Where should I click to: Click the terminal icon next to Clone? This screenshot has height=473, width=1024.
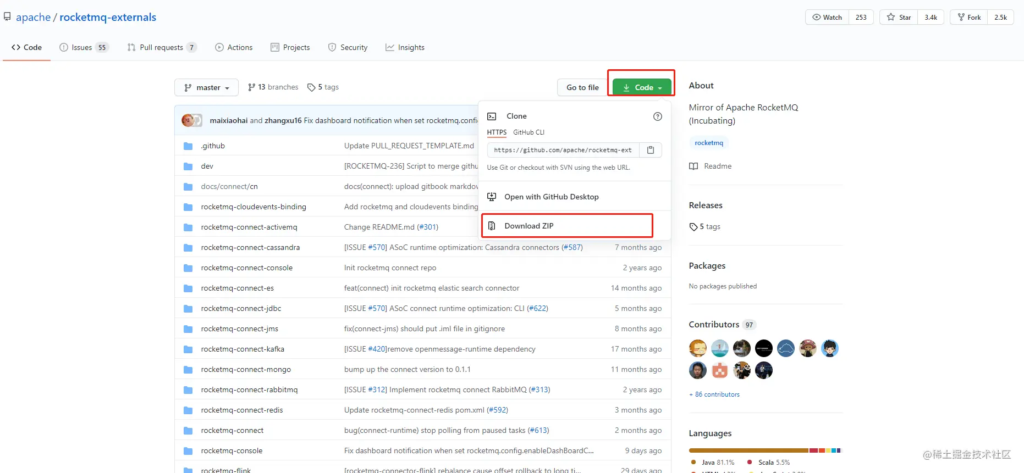tap(492, 116)
